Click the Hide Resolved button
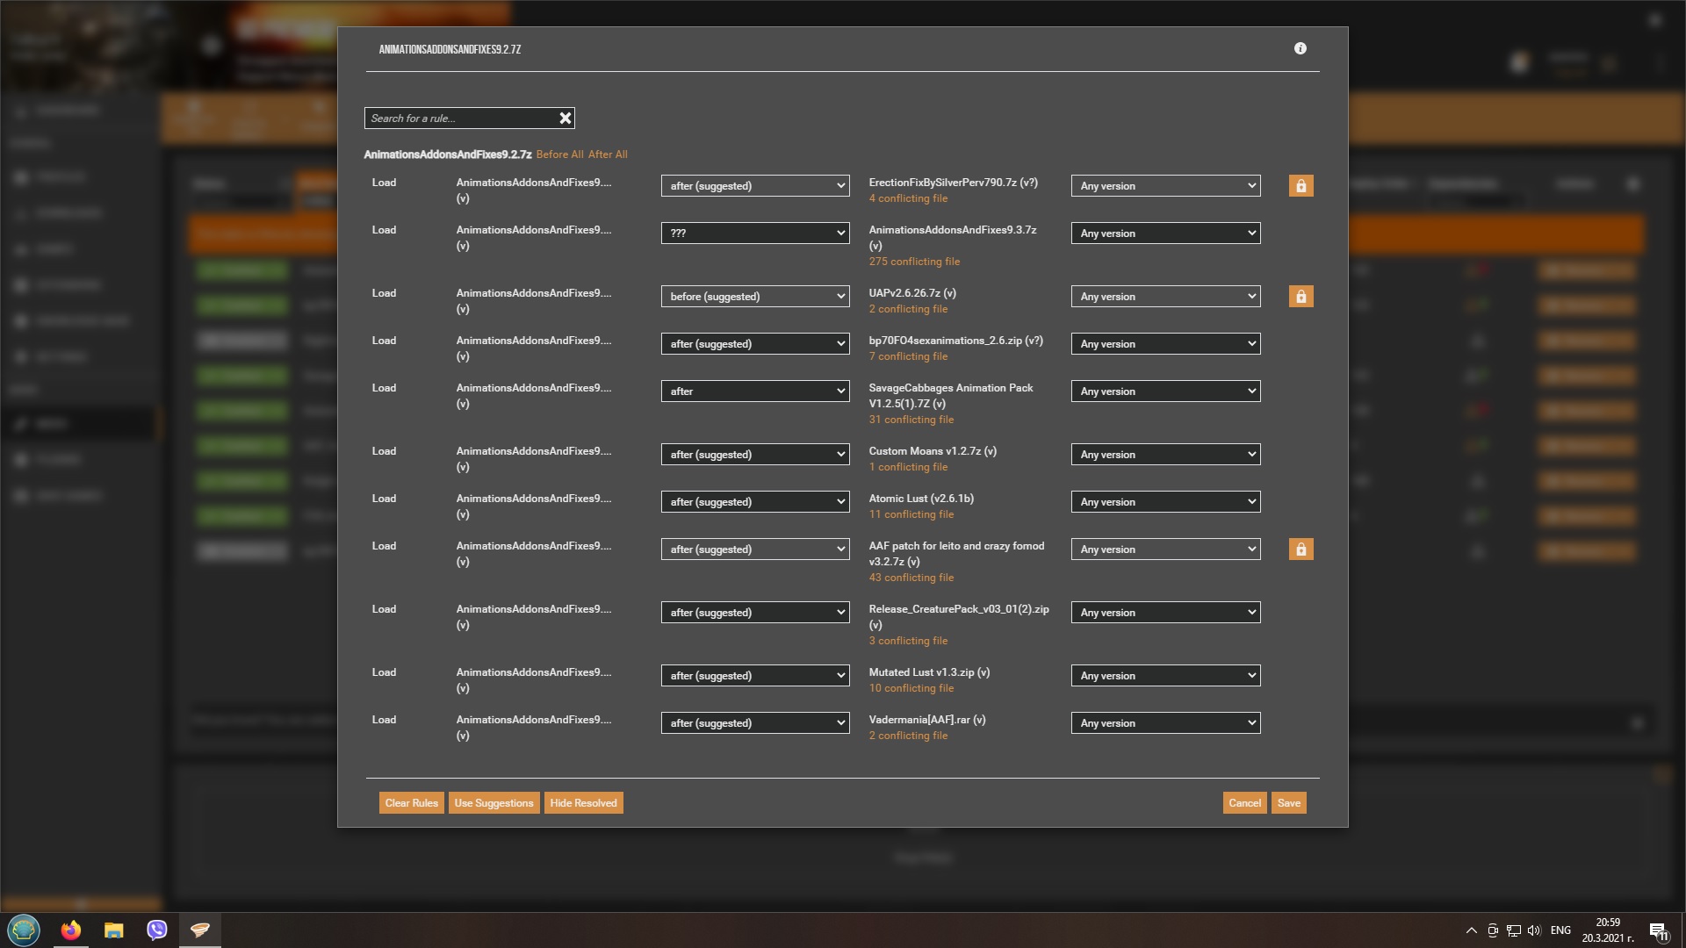This screenshot has width=1686, height=948. (583, 803)
